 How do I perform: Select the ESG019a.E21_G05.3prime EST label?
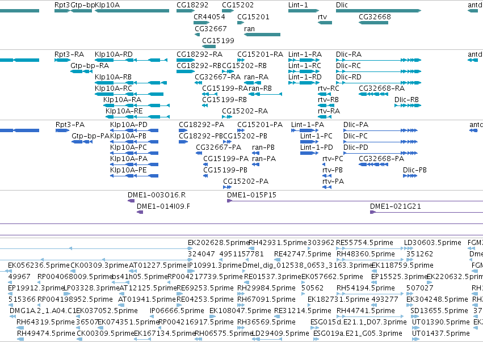point(358,333)
